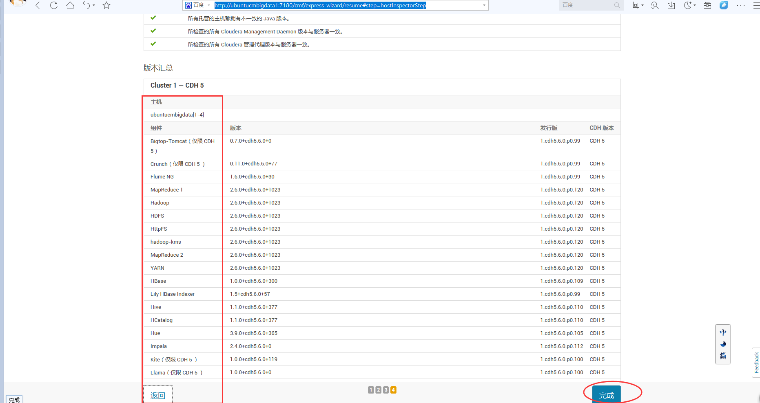
Task: Open the toolbox briefcase icon
Action: [707, 5]
